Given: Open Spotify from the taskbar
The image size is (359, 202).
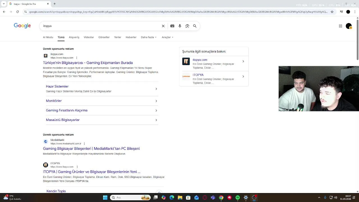Looking at the screenshot, I should click(238, 198).
